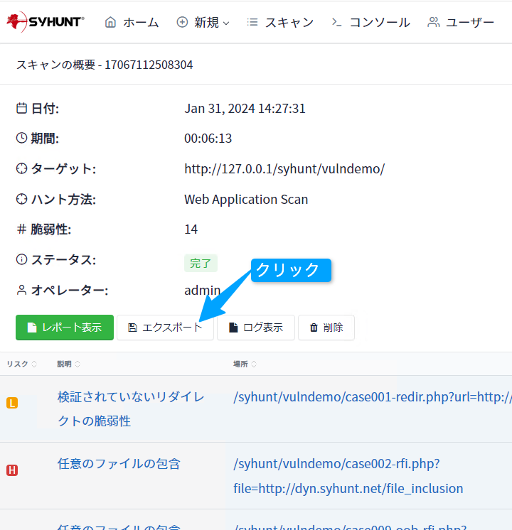The height and width of the screenshot is (530, 512).
Task: Open the コンソール menu item
Action: point(370,23)
